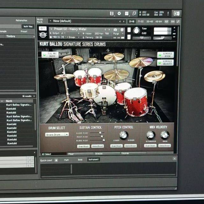Open the Drum Select dropdown showing Snare Drum

[57, 135]
